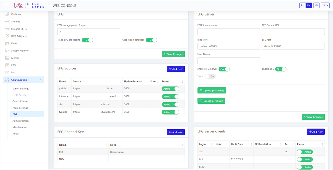Open the hamburger menu icon
Viewport: 333px width, 170px height.
pos(7,5)
